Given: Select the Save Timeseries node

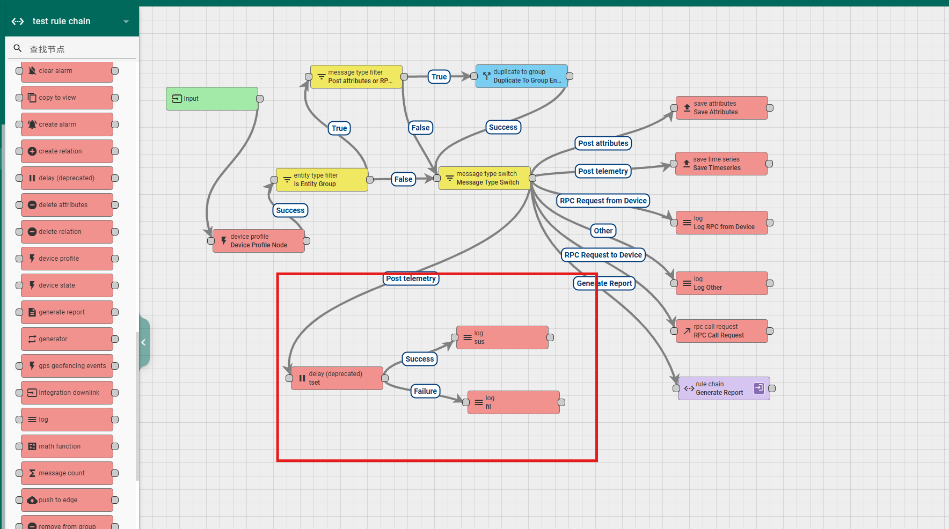Looking at the screenshot, I should point(721,164).
